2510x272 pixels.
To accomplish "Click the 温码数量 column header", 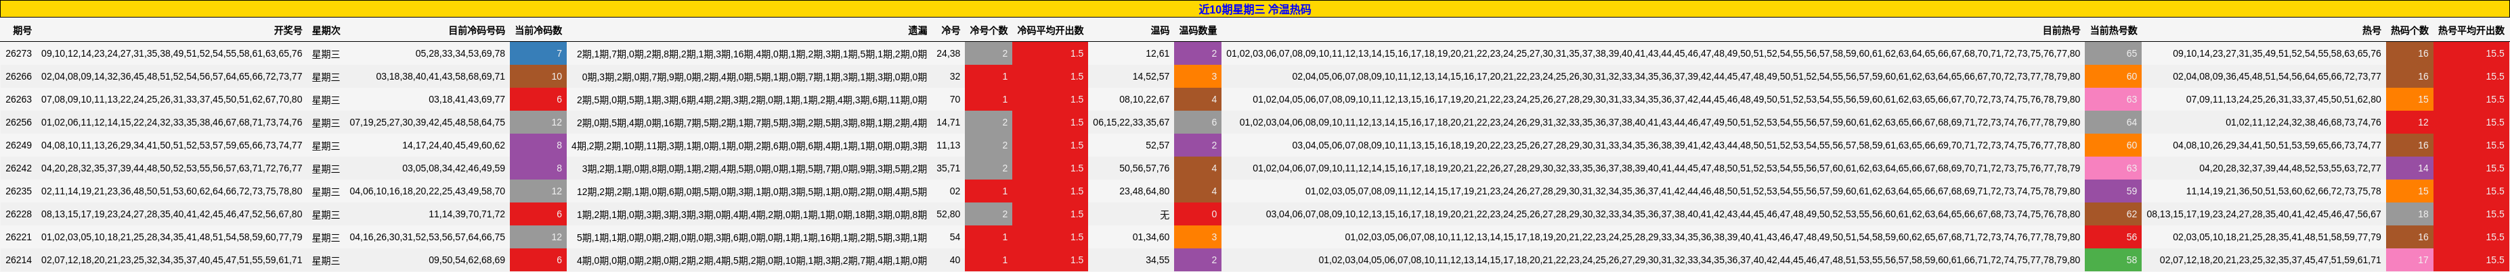I will [x=1198, y=31].
